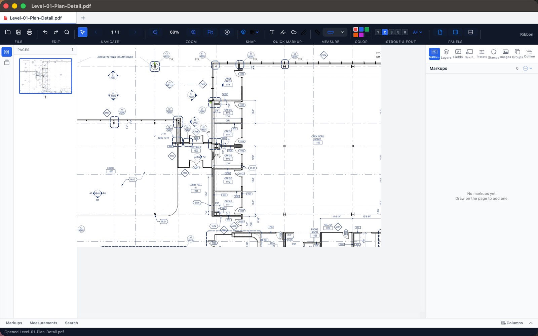Viewport: 538px width, 336px height.
Task: Redo the last undone action
Action: click(x=56, y=32)
